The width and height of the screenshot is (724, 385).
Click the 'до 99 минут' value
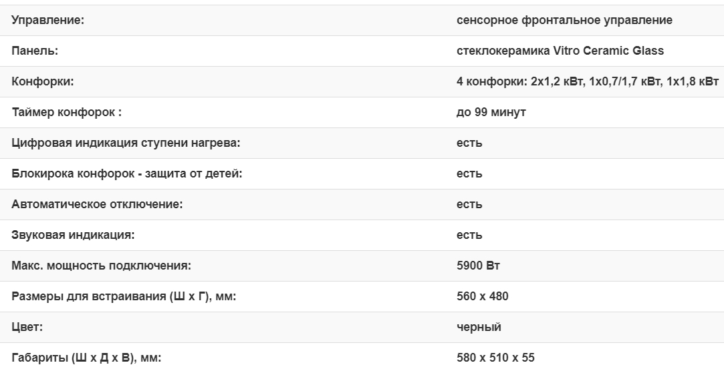point(491,112)
